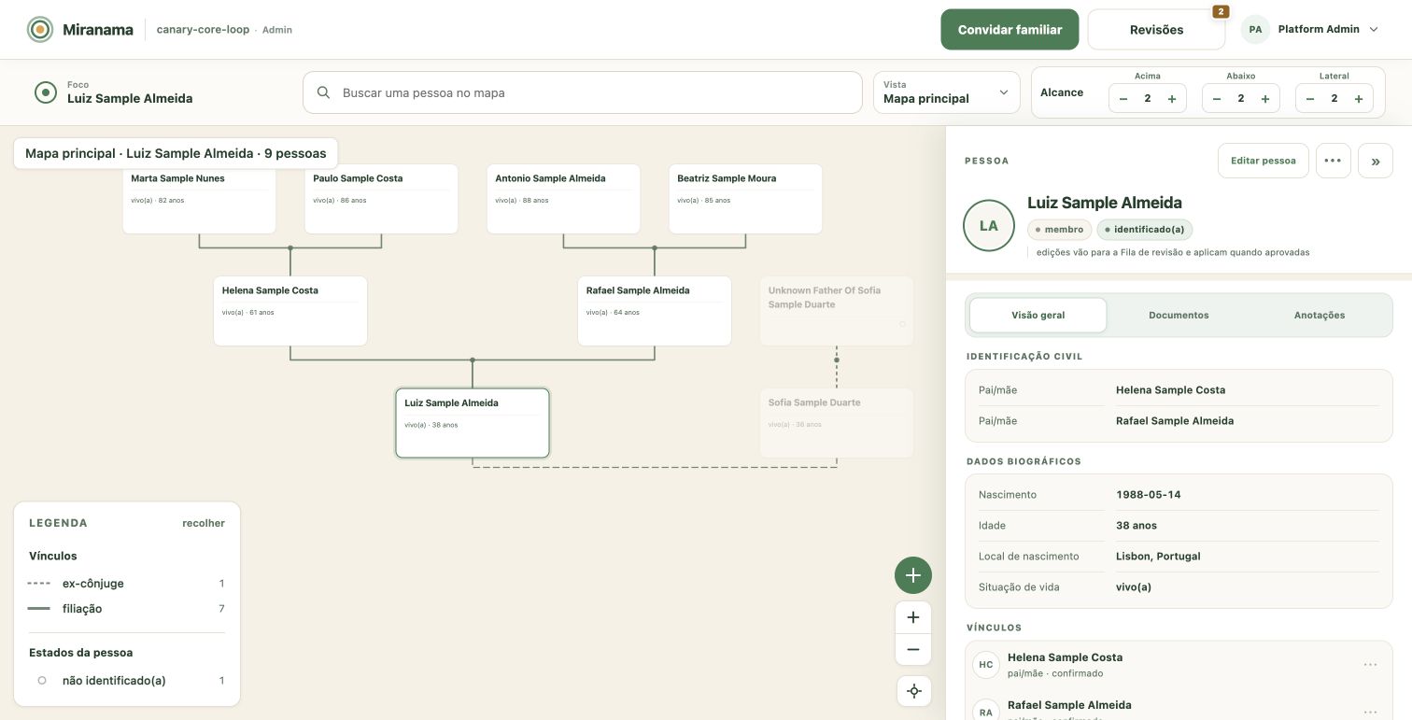Increase the Acima range value
This screenshot has height=720, width=1412.
(1172, 99)
